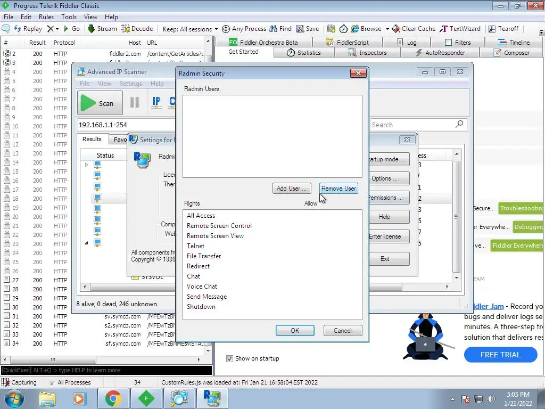Screen dimensions: 545x409
Task: Open the Timeline tab
Action: 514,43
